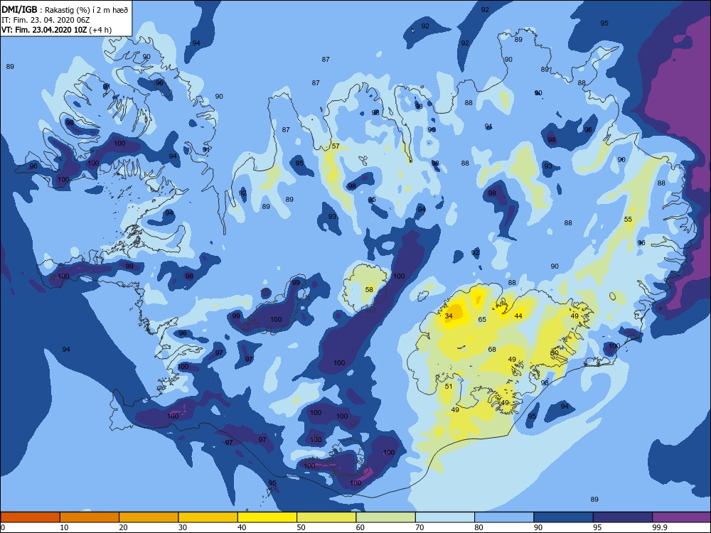This screenshot has width=711, height=533.
Task: Click the humidity value 51 on the map
Action: [449, 387]
